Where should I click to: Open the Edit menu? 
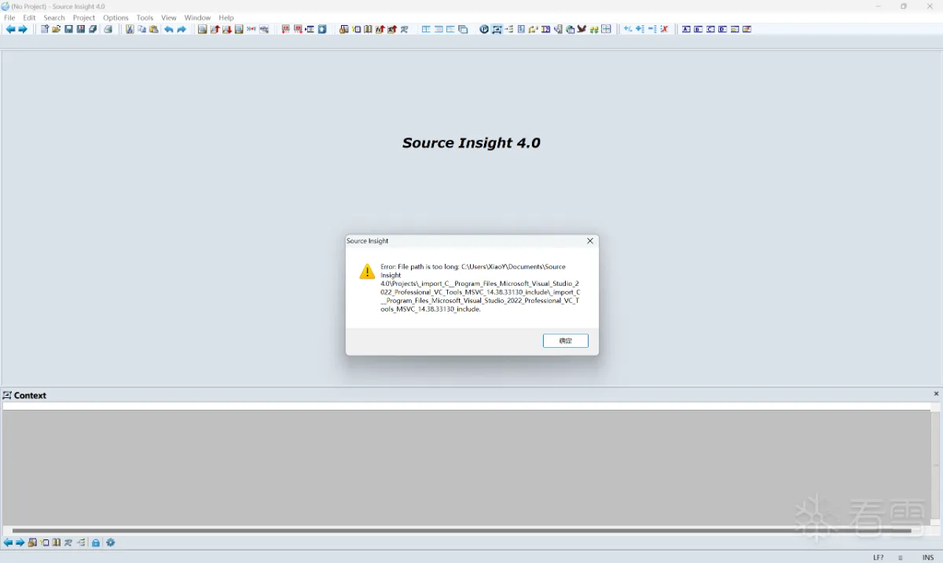coord(29,17)
